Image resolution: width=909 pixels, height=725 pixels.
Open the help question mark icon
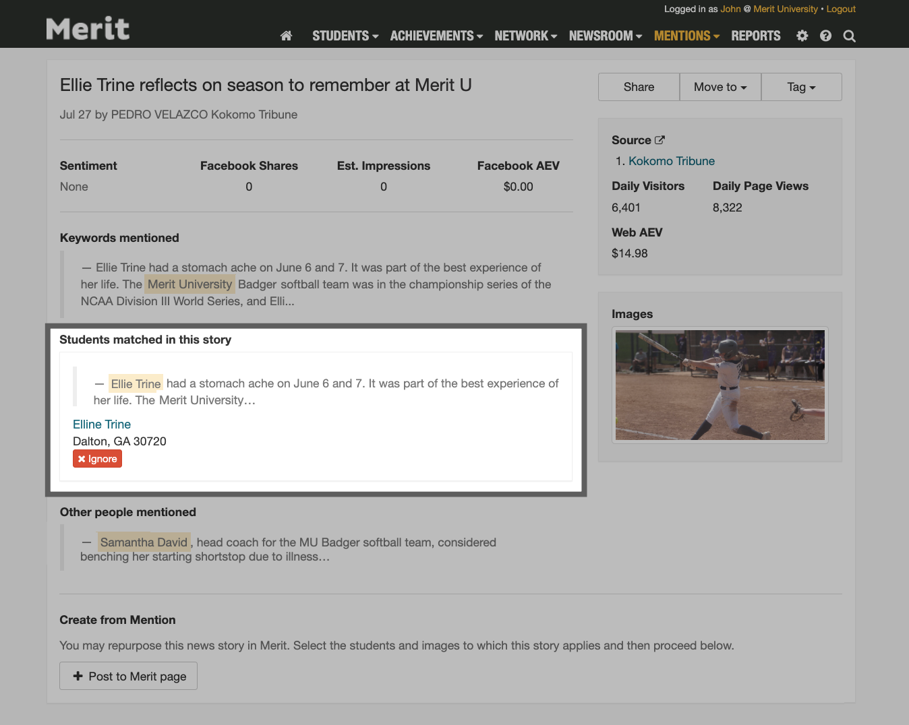tap(825, 36)
